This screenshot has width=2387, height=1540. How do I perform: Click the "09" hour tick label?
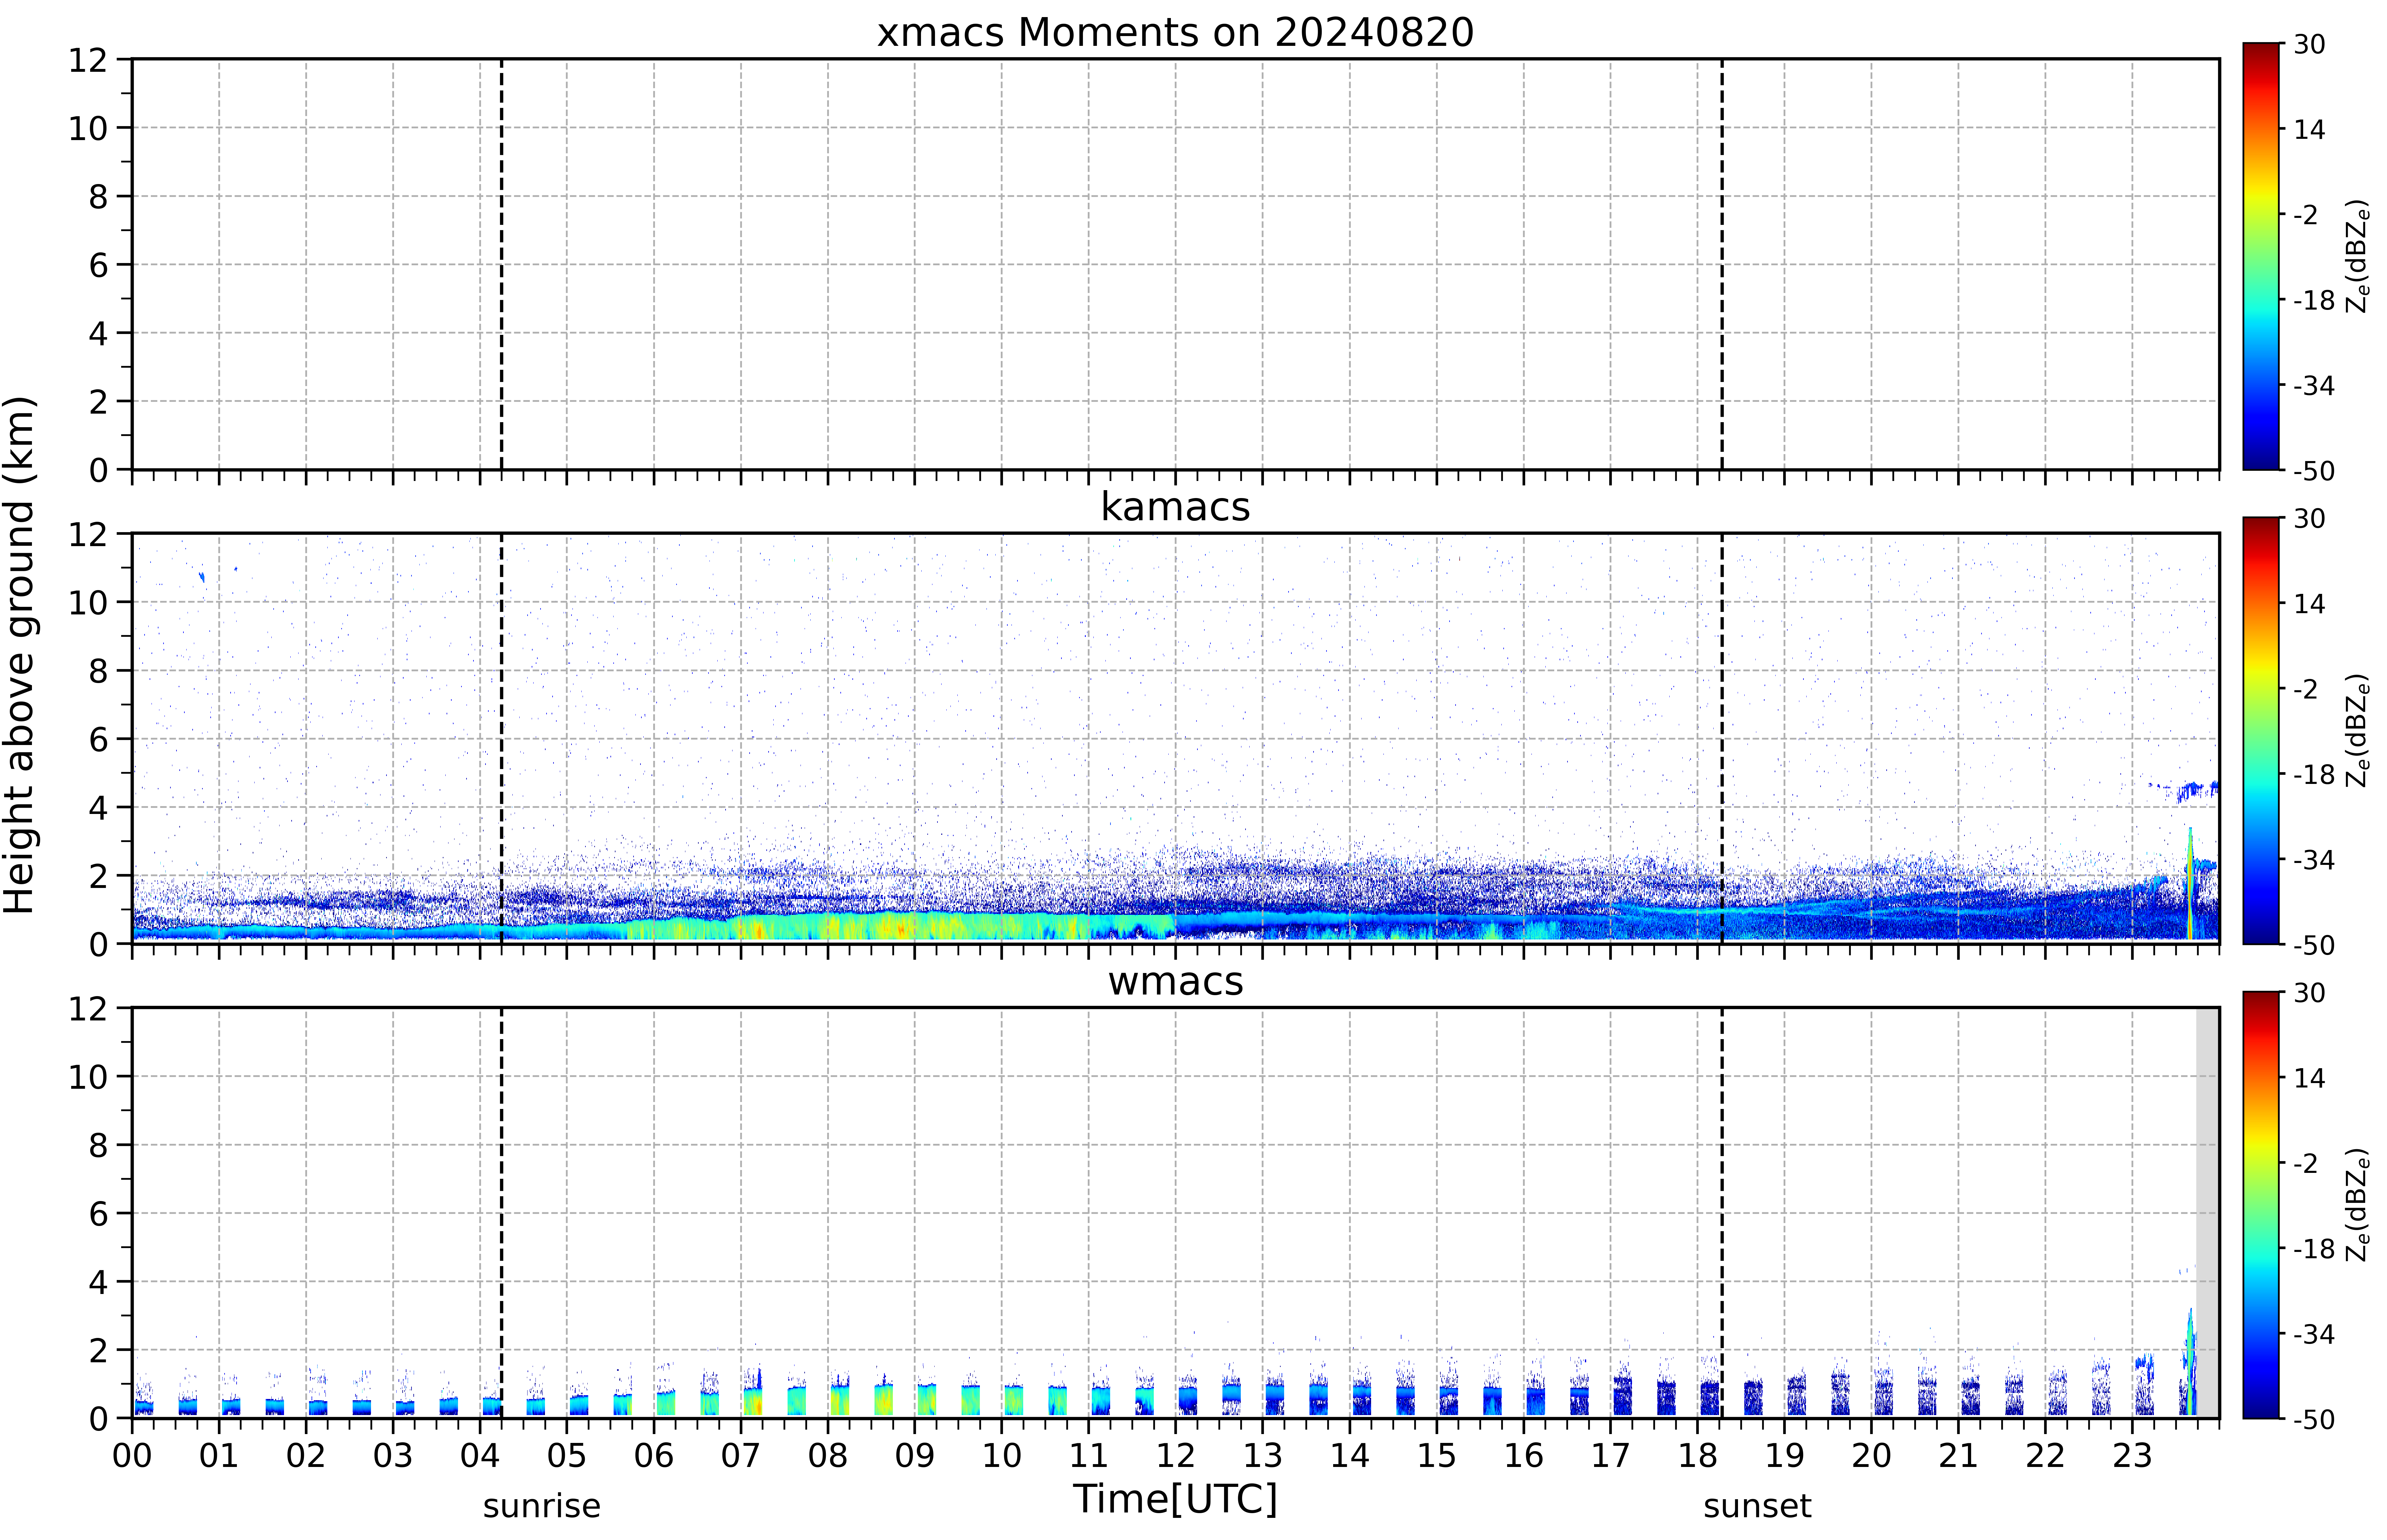coord(915,1456)
